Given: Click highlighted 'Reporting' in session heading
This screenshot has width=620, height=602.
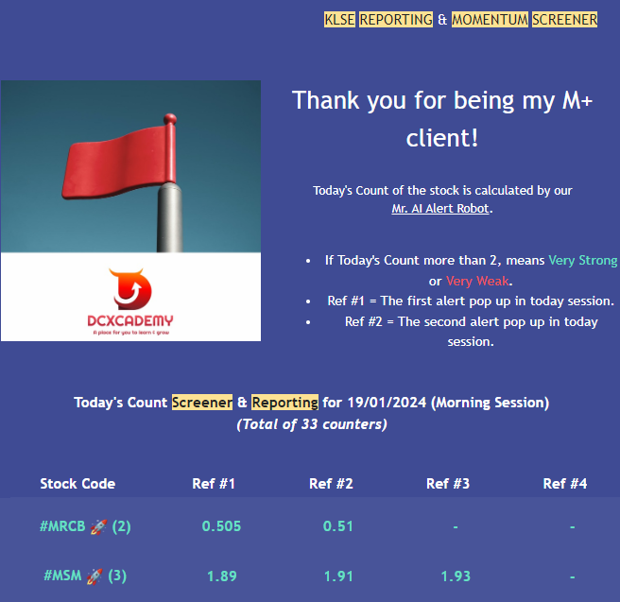Looking at the screenshot, I should [x=284, y=403].
